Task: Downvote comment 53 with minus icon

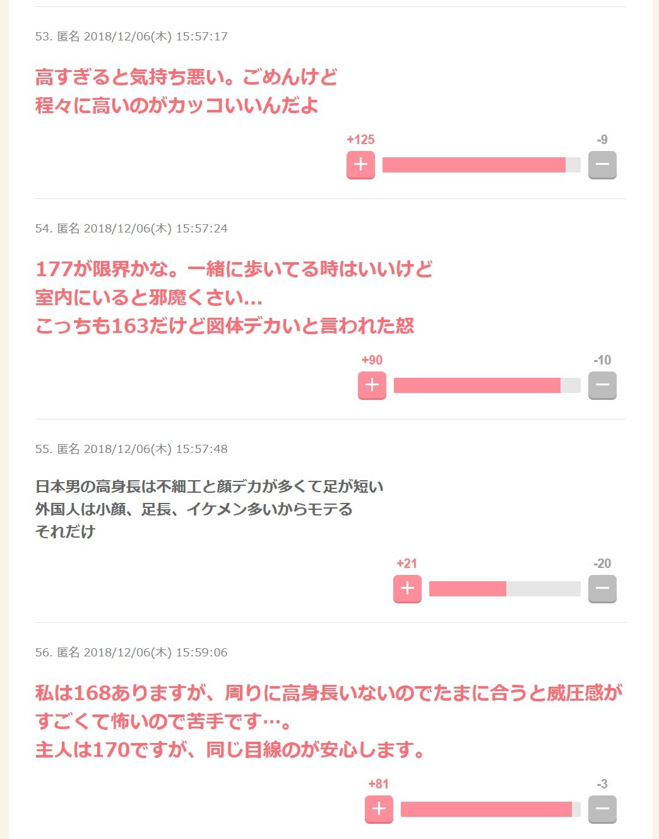Action: pos(602,165)
